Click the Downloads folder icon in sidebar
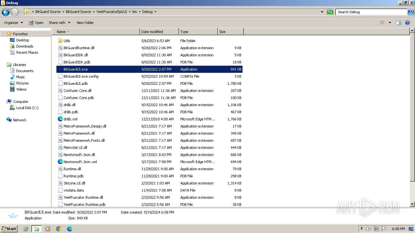415x233 pixels. point(12,46)
